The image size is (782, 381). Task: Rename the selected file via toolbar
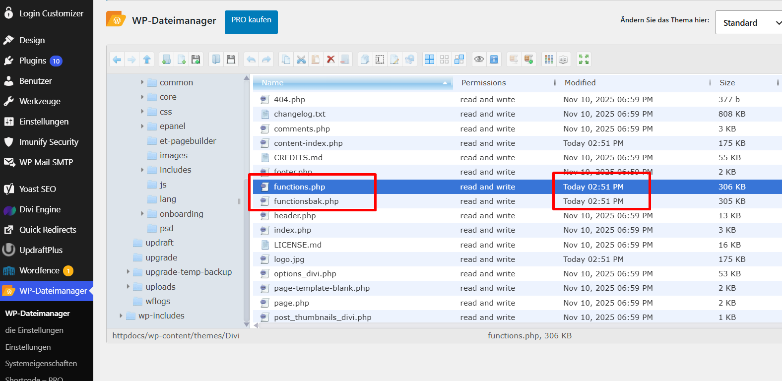click(380, 60)
